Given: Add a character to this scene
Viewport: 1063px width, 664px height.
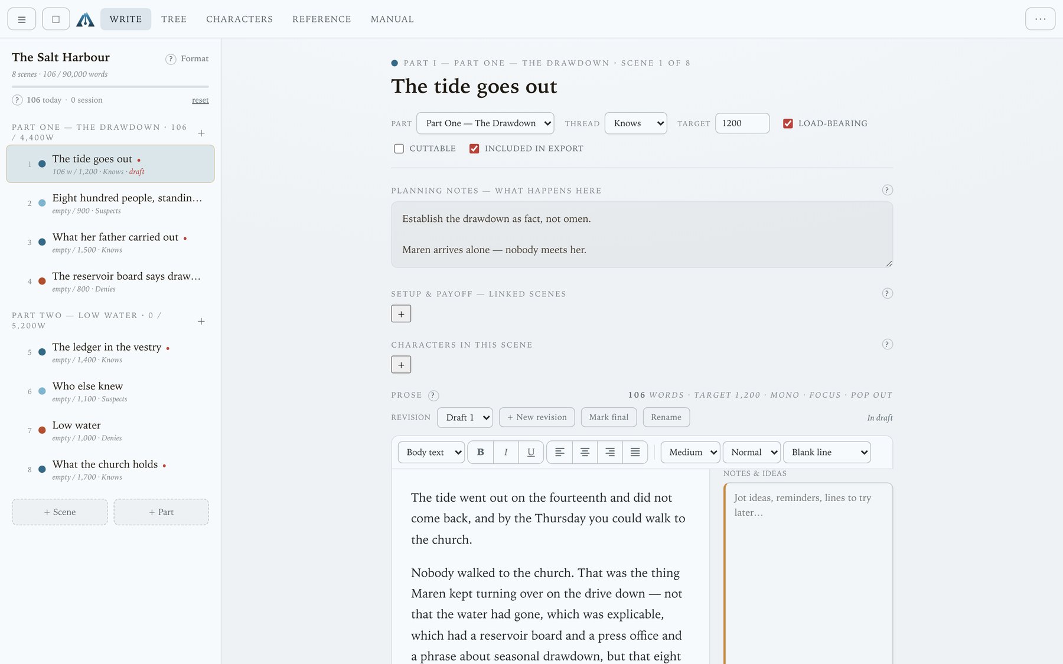Looking at the screenshot, I should 401,364.
